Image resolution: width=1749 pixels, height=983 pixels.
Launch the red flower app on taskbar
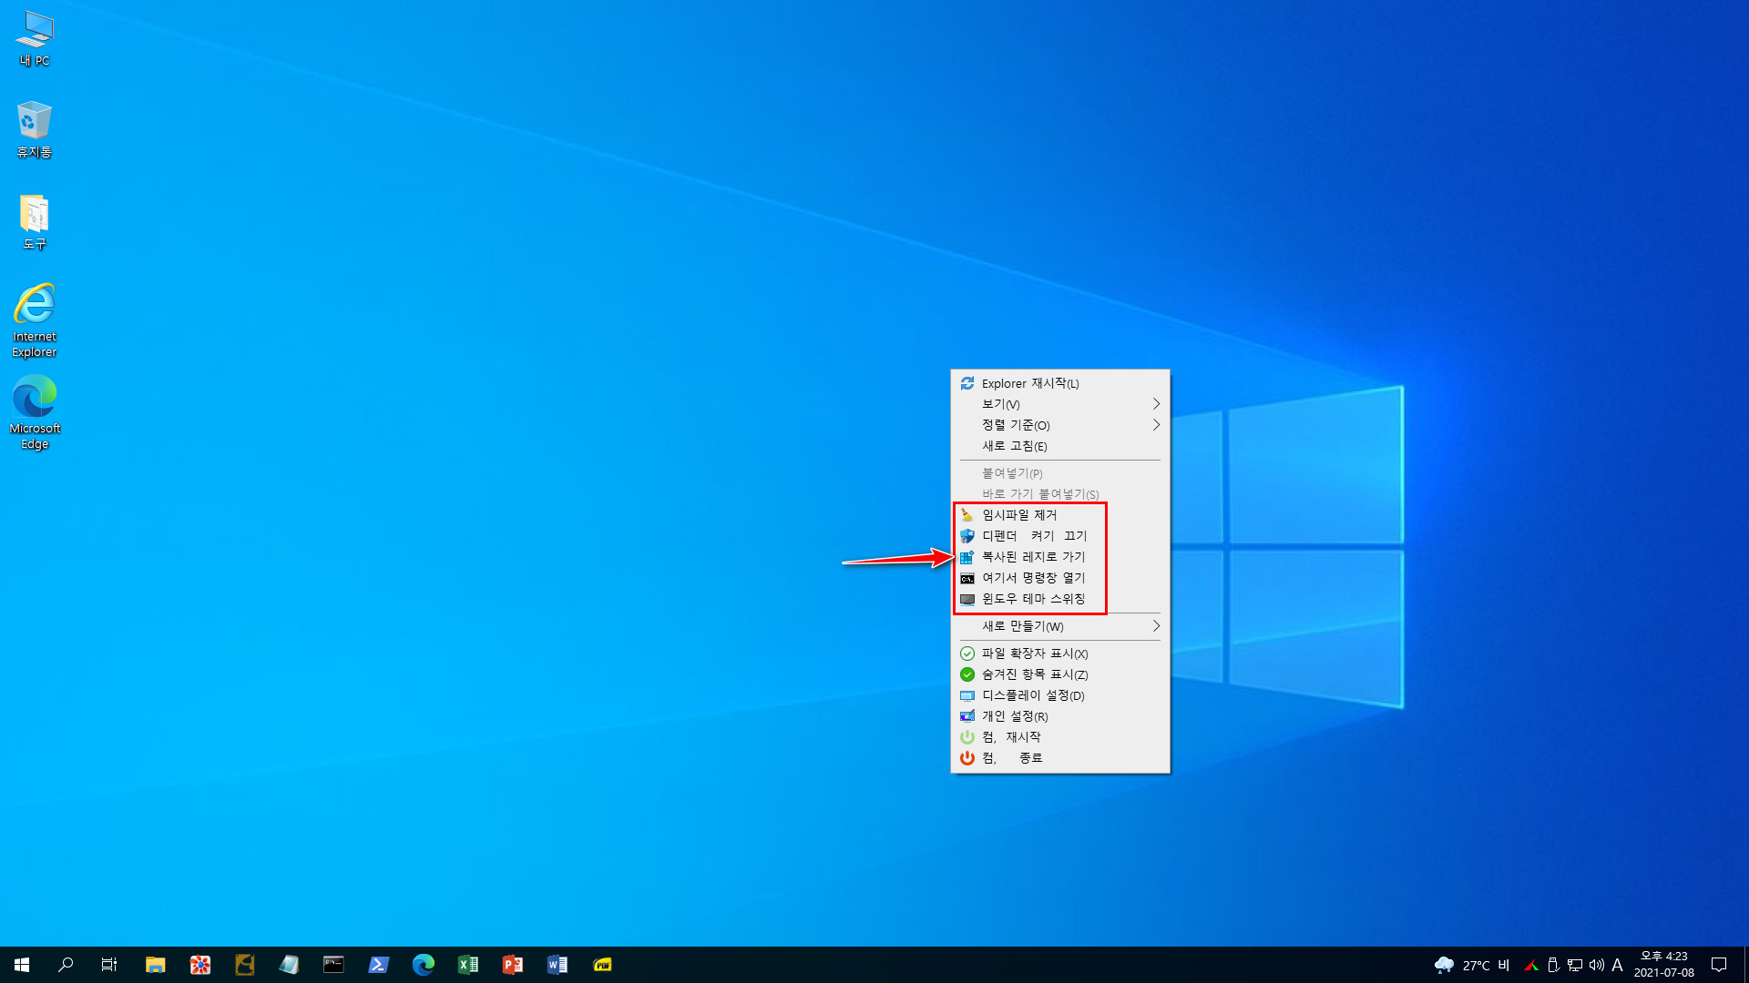coord(200,965)
